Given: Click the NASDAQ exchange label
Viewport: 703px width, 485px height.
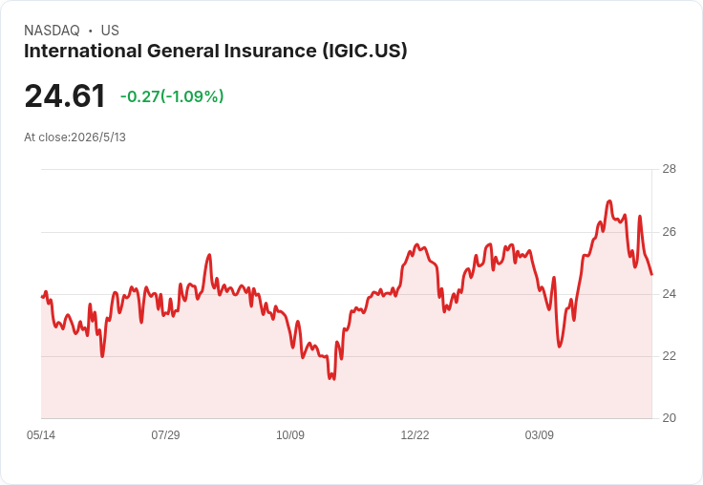Looking at the screenshot, I should pyautogui.click(x=52, y=31).
